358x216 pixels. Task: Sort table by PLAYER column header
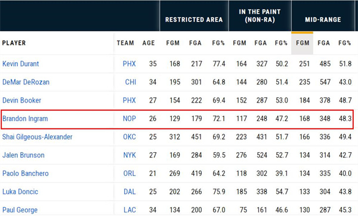[x=14, y=43]
